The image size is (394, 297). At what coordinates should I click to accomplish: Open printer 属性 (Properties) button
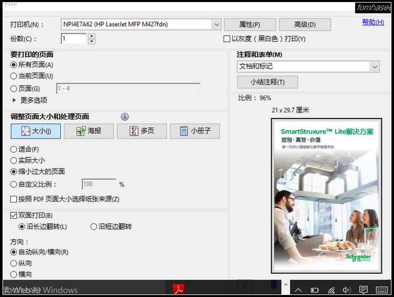click(250, 25)
